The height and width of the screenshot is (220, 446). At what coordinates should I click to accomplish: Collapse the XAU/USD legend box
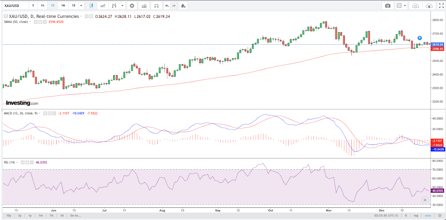click(x=6, y=16)
